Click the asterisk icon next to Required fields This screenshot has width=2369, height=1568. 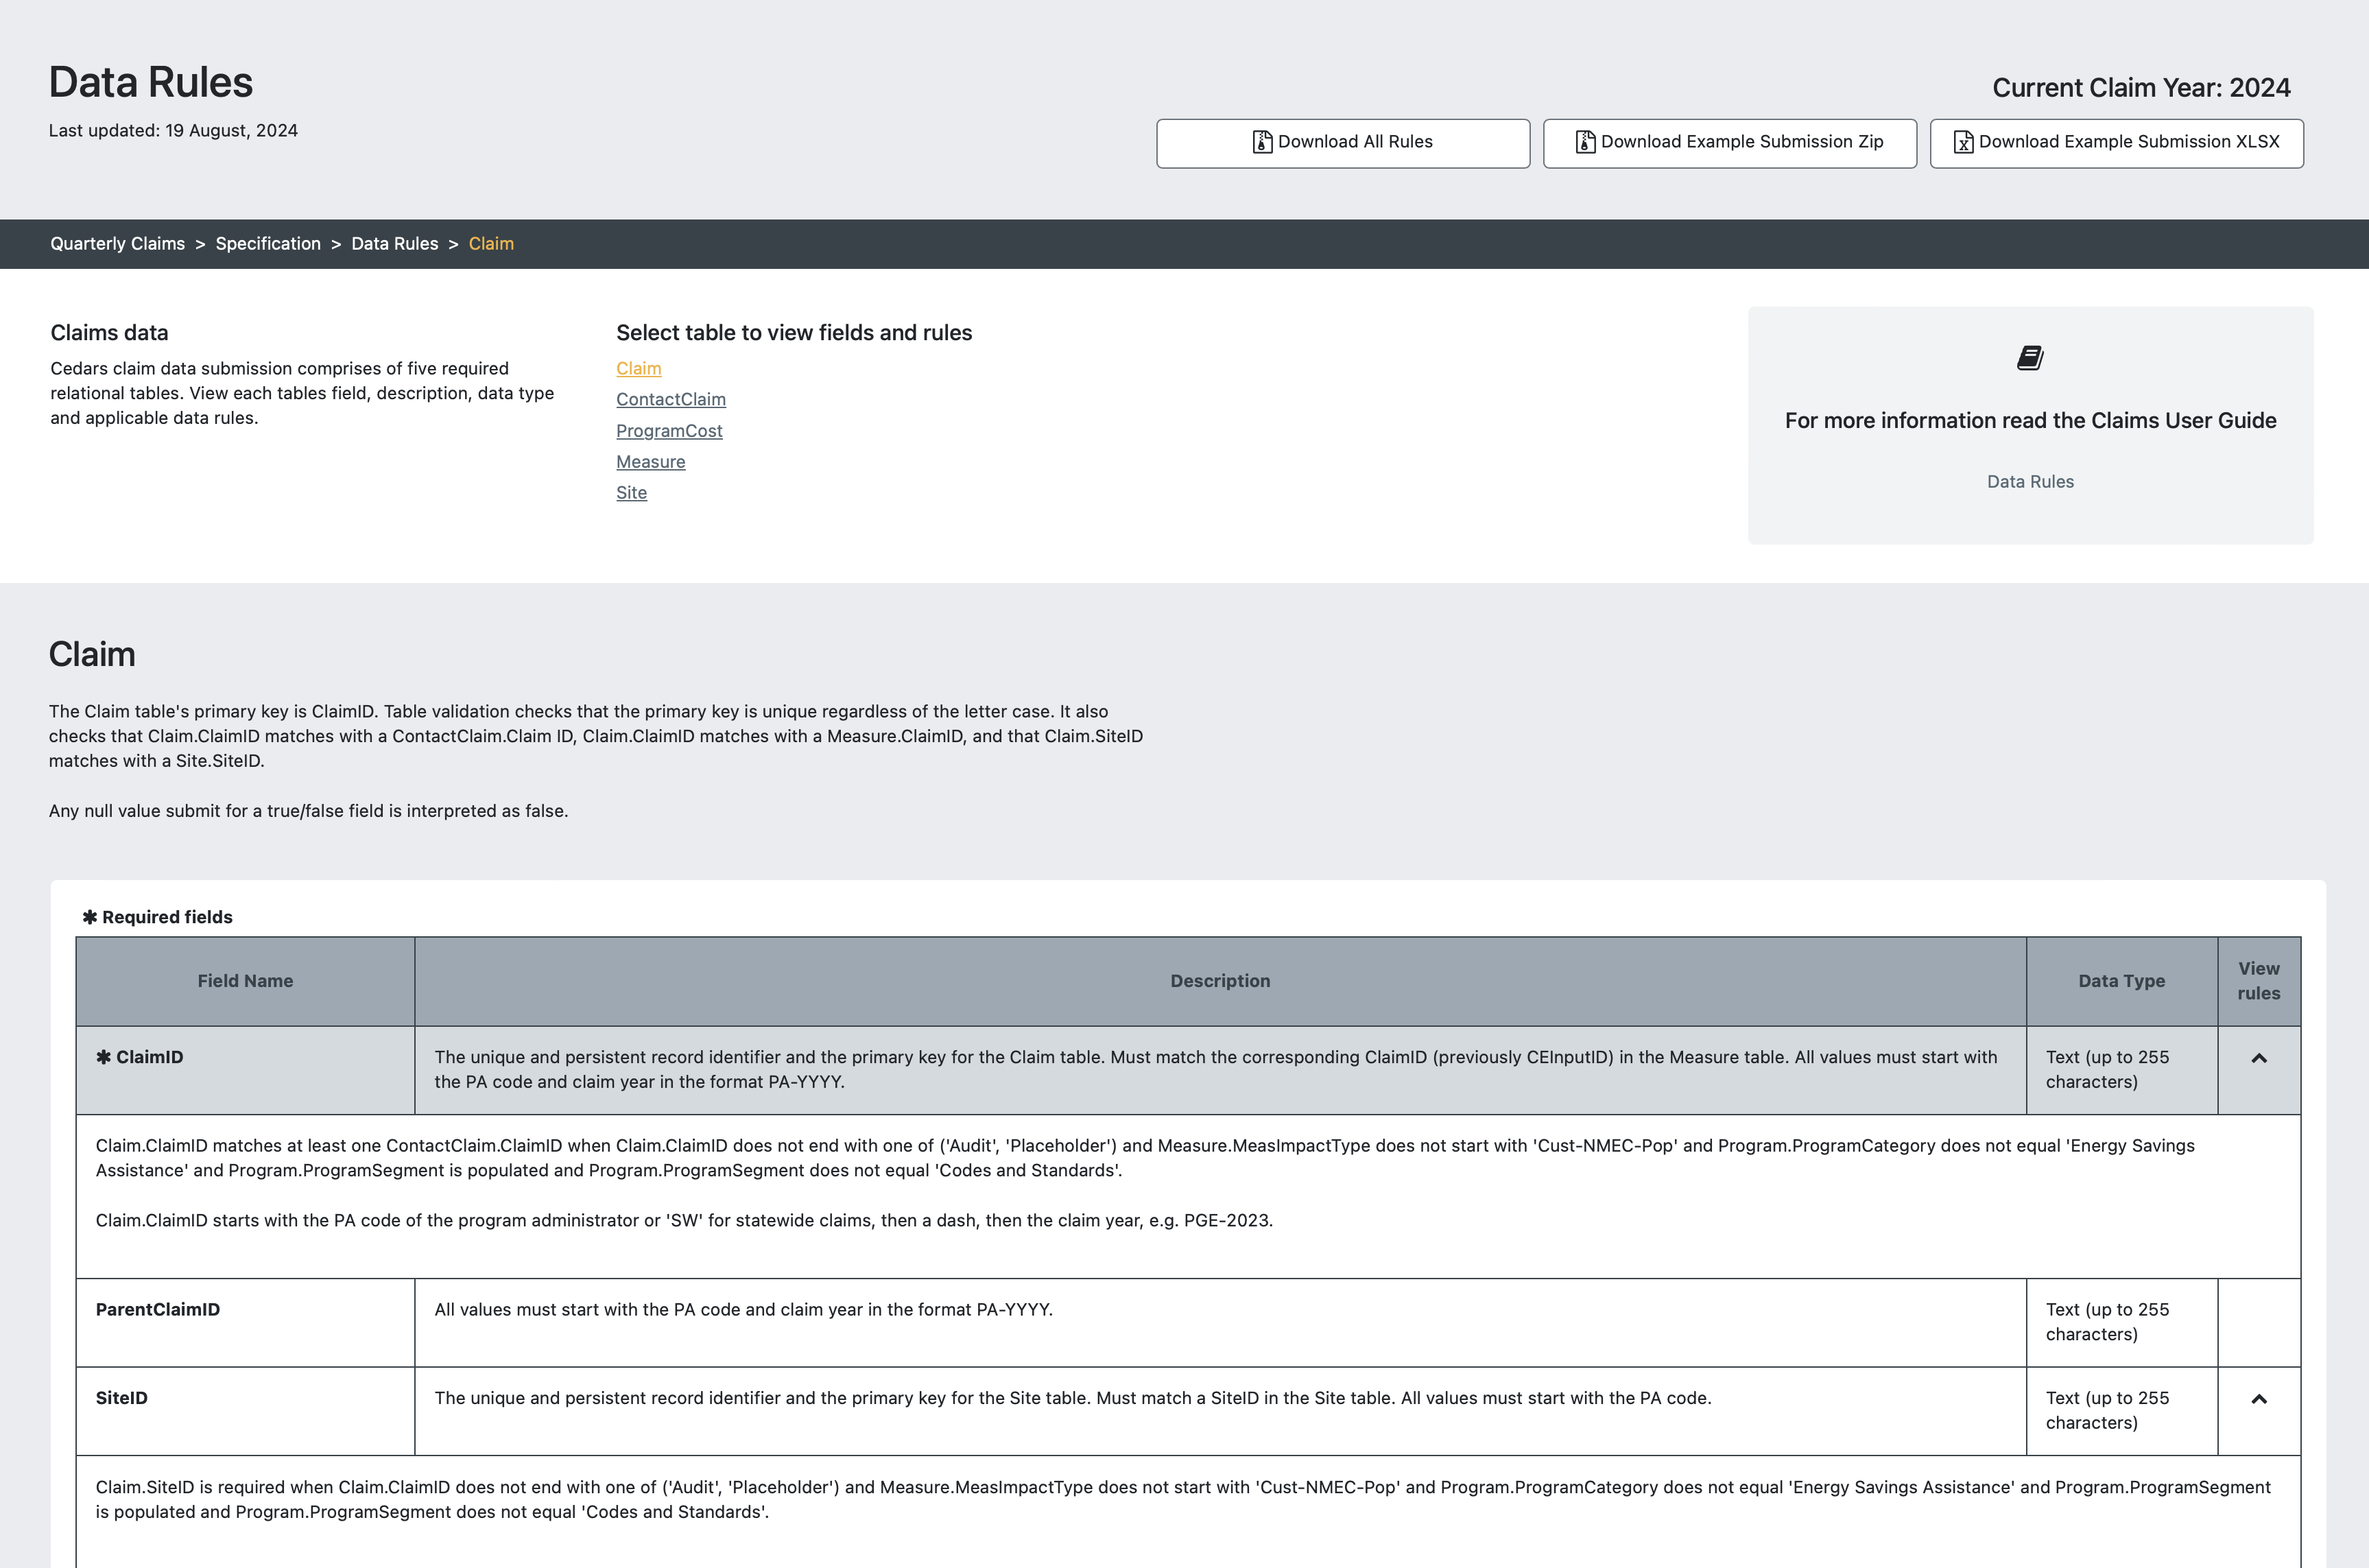89,917
